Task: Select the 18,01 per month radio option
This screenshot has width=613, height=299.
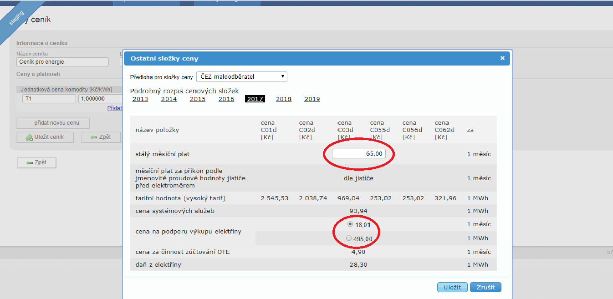Action: pyautogui.click(x=349, y=224)
